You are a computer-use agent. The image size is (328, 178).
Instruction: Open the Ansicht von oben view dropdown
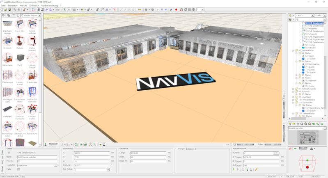tap(325, 128)
